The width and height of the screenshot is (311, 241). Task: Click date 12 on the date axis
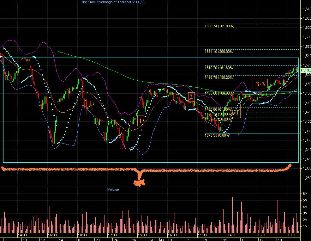pos(43,240)
